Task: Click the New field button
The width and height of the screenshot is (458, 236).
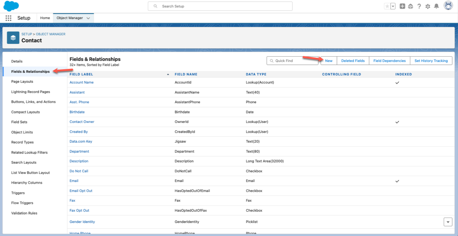Action: point(329,61)
